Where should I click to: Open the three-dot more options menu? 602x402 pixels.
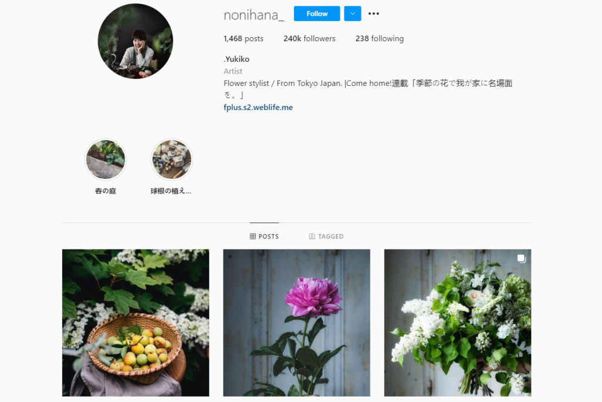(373, 14)
